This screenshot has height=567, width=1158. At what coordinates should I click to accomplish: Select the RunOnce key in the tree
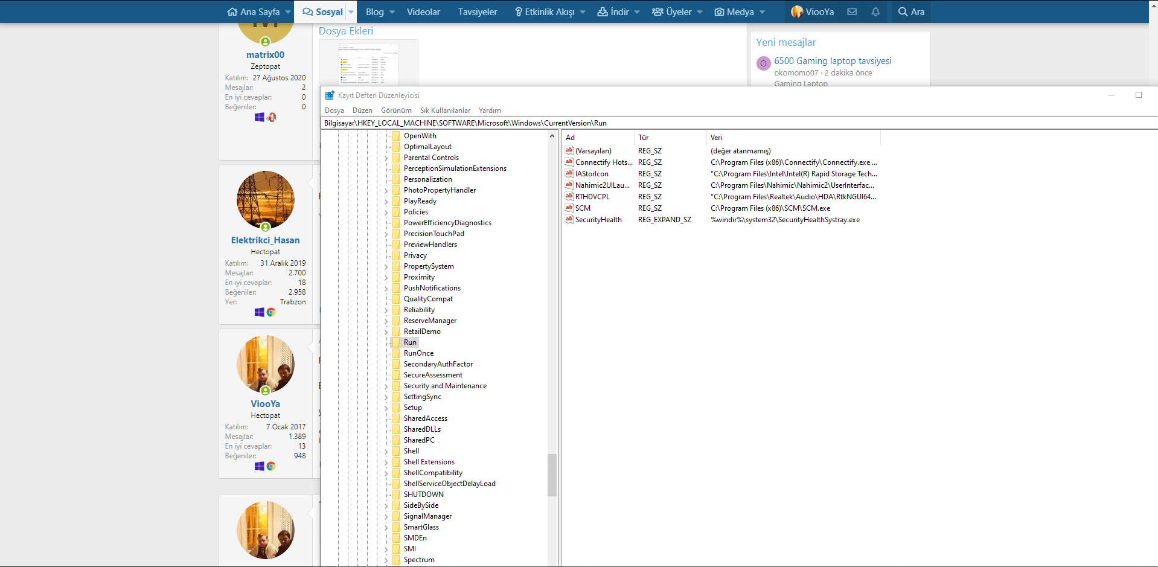click(418, 353)
